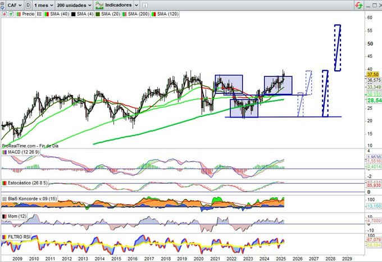Open the Indicadores chart-icon button
382x262 pixels.
click(x=99, y=5)
